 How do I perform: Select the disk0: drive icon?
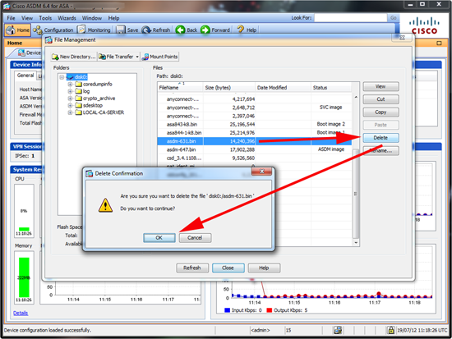70,77
